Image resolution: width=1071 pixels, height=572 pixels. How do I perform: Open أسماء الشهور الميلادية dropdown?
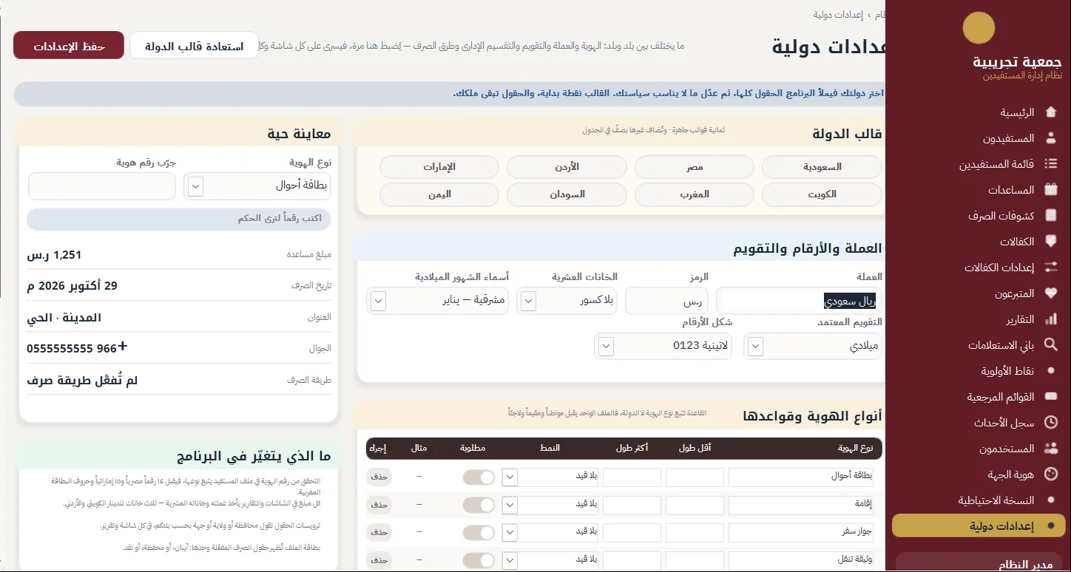coord(437,301)
